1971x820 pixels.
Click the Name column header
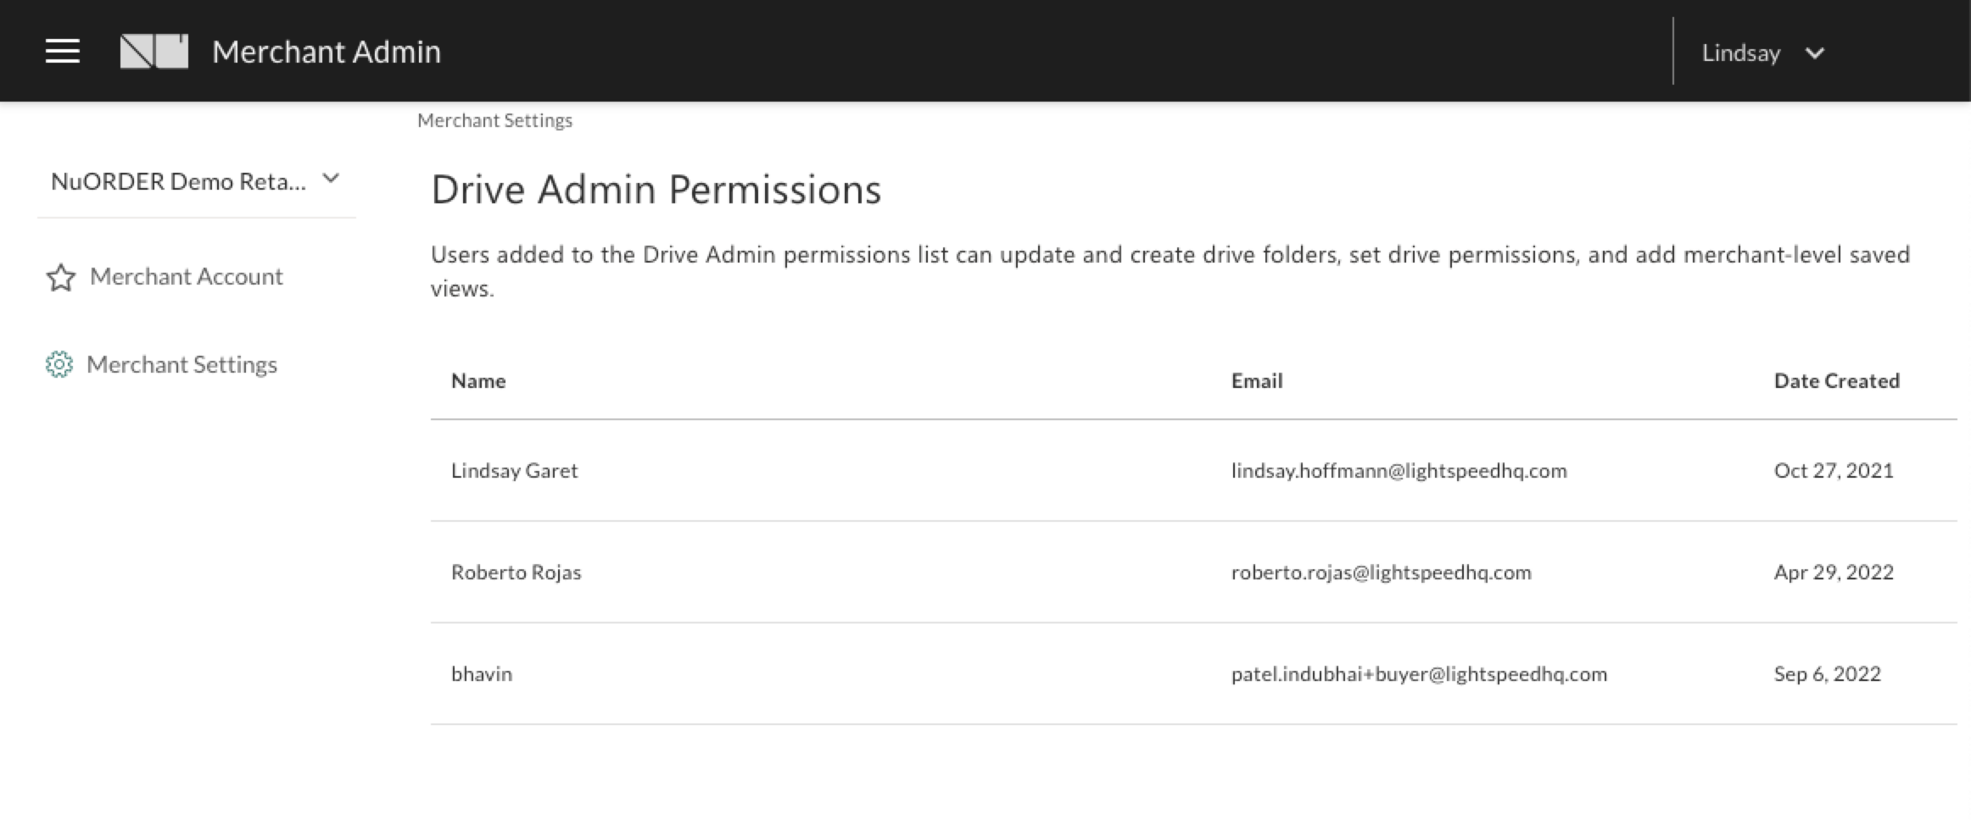[478, 381]
